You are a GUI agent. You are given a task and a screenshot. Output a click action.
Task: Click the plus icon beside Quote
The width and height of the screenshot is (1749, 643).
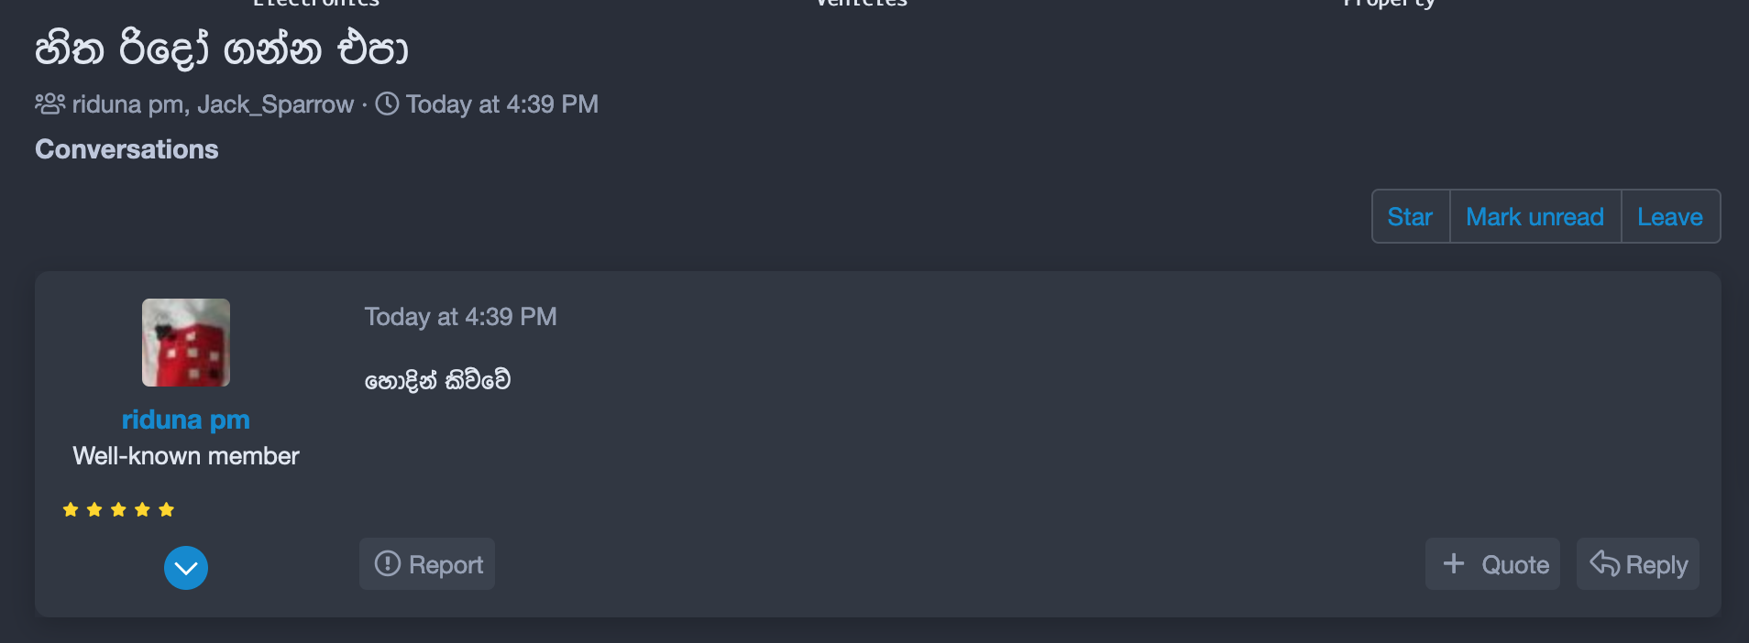1454,563
